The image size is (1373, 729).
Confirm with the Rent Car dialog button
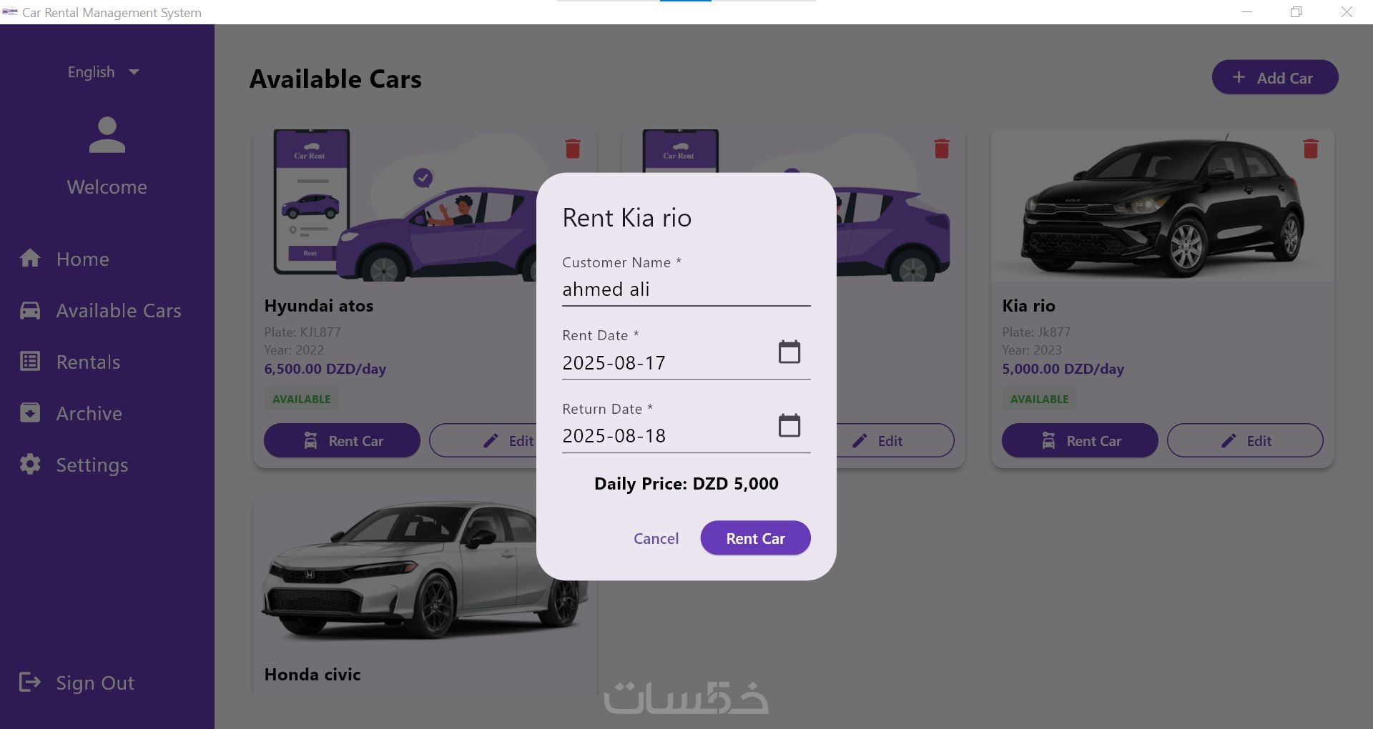coord(755,538)
